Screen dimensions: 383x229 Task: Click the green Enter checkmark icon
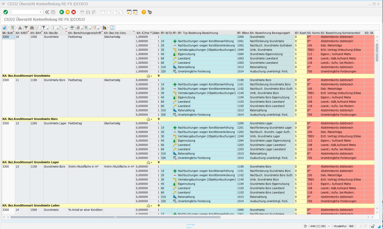(x=6, y=12)
